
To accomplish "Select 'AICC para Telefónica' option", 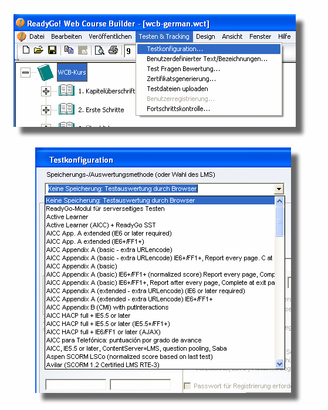I will [160, 340].
